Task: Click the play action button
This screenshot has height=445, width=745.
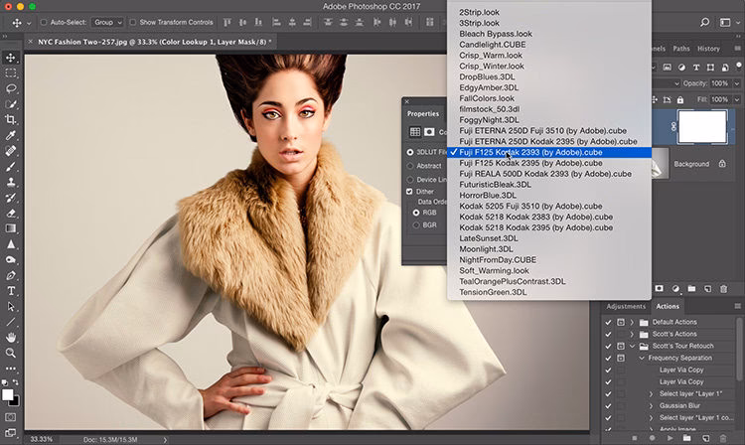Action: click(x=670, y=438)
